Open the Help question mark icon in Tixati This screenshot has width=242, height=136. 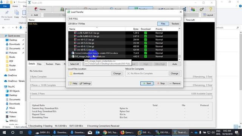211,9
